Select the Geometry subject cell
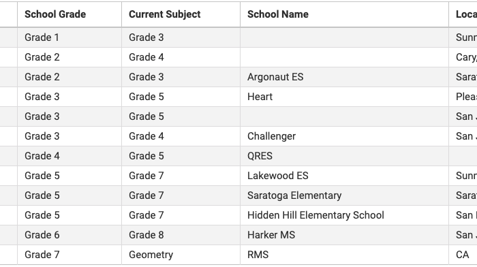Screen dimensions: 477x267 181,255
